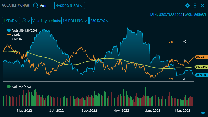The image size is (208, 117).
Task: Click the green Volume legend circle
Action: click(x=9, y=87)
